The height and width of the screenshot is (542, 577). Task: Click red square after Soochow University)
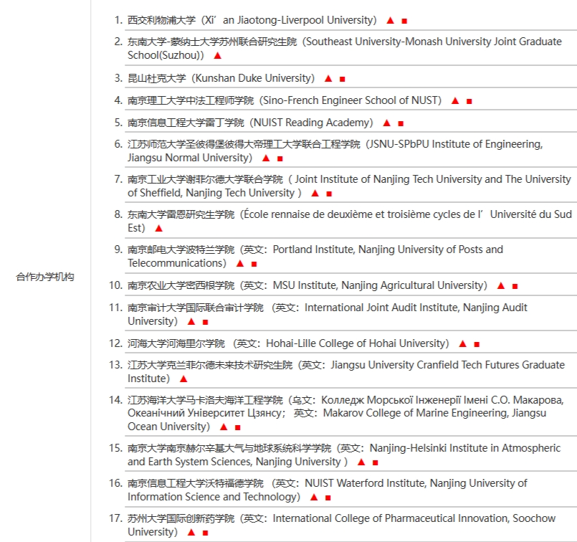(205, 533)
